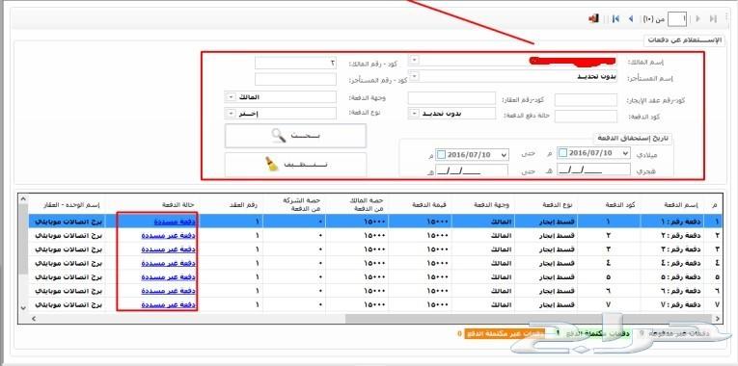Viewport: 738px width, 366px height.
Task: Open the payment status (حالة دفع الدفعة) dropdown
Action: [x=415, y=114]
